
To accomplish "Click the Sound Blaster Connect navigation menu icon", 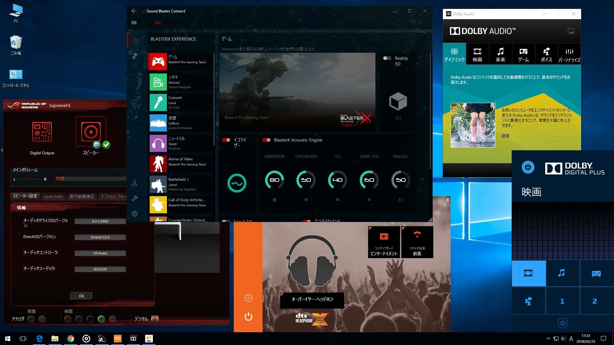I will [134, 23].
